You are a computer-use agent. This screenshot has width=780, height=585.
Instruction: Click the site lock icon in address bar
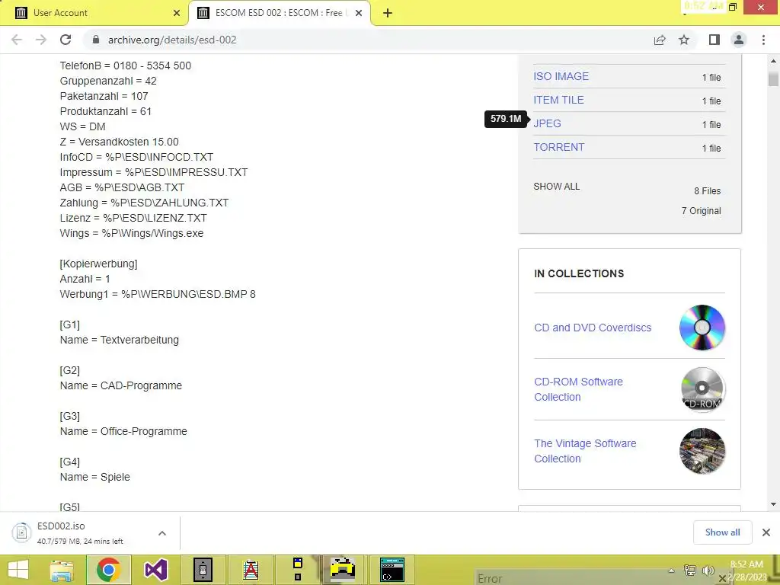(x=96, y=40)
